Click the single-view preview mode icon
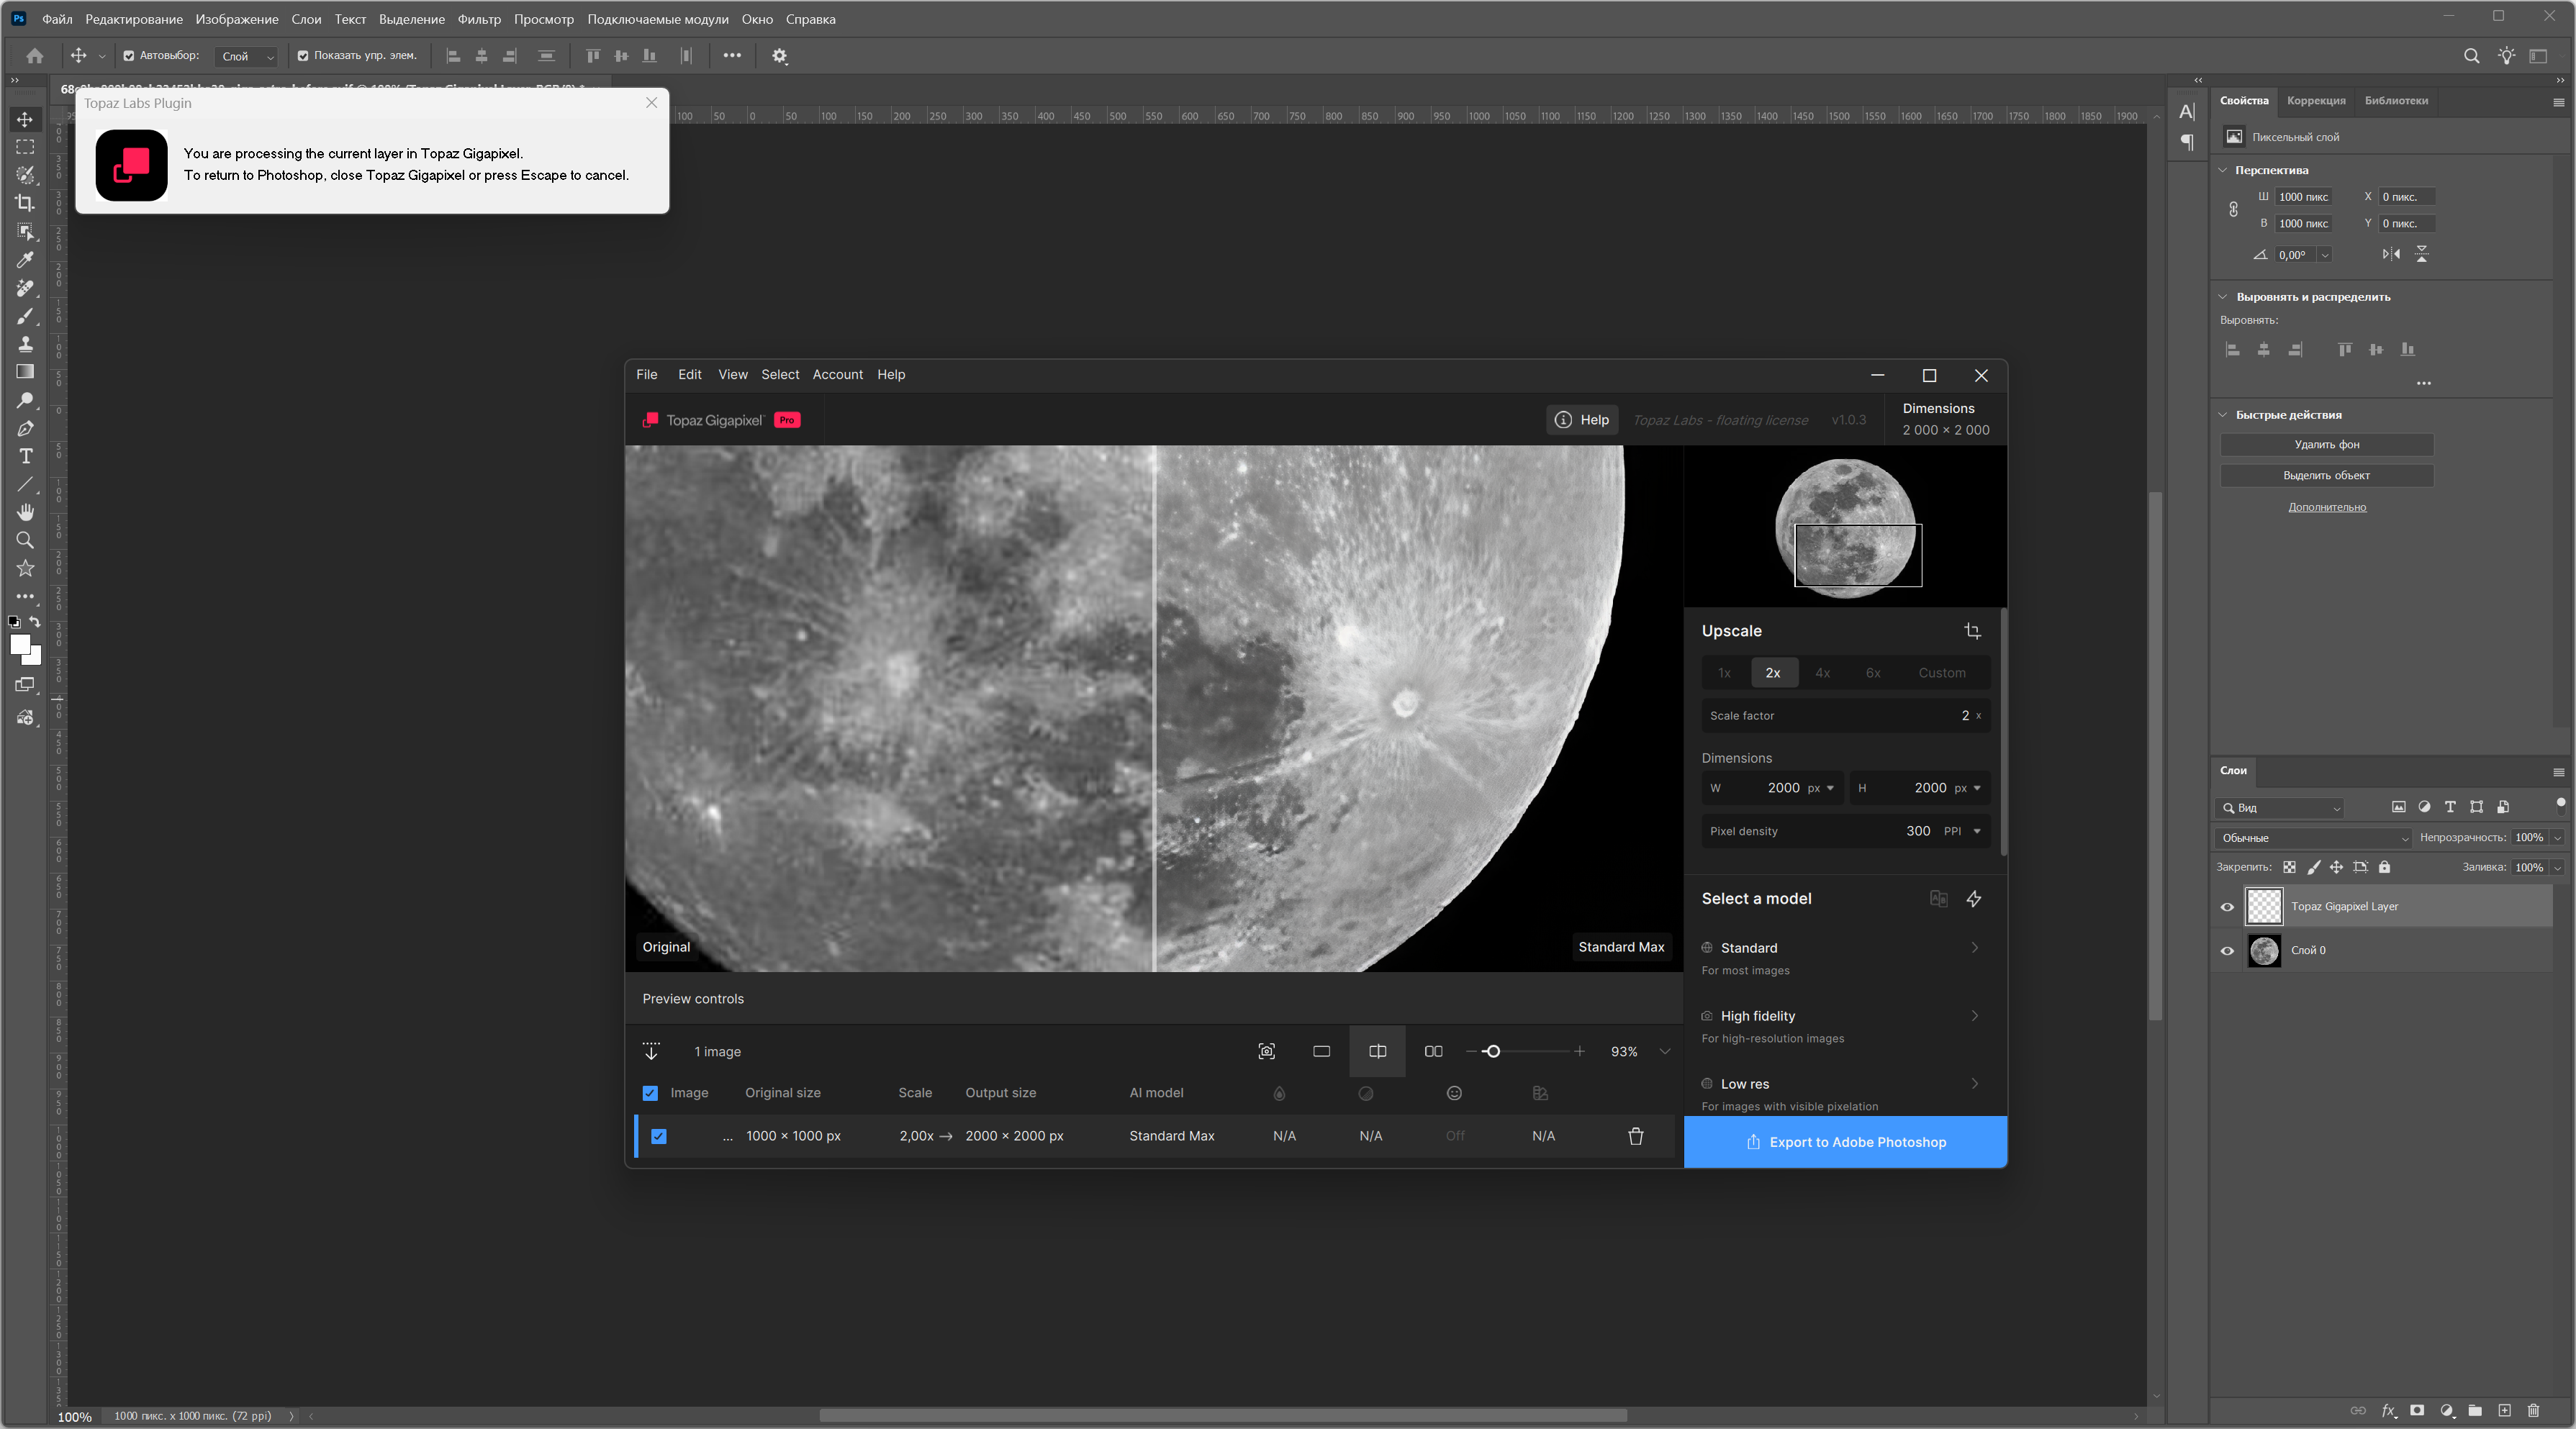This screenshot has height=1429, width=2576. point(1321,1051)
